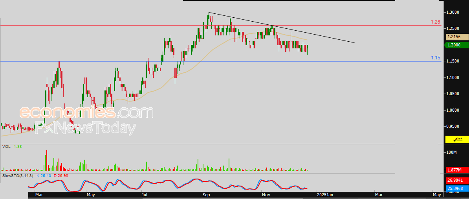Click the D:26.98 stochastic value
Screen dimensions: 469x199
coord(61,175)
